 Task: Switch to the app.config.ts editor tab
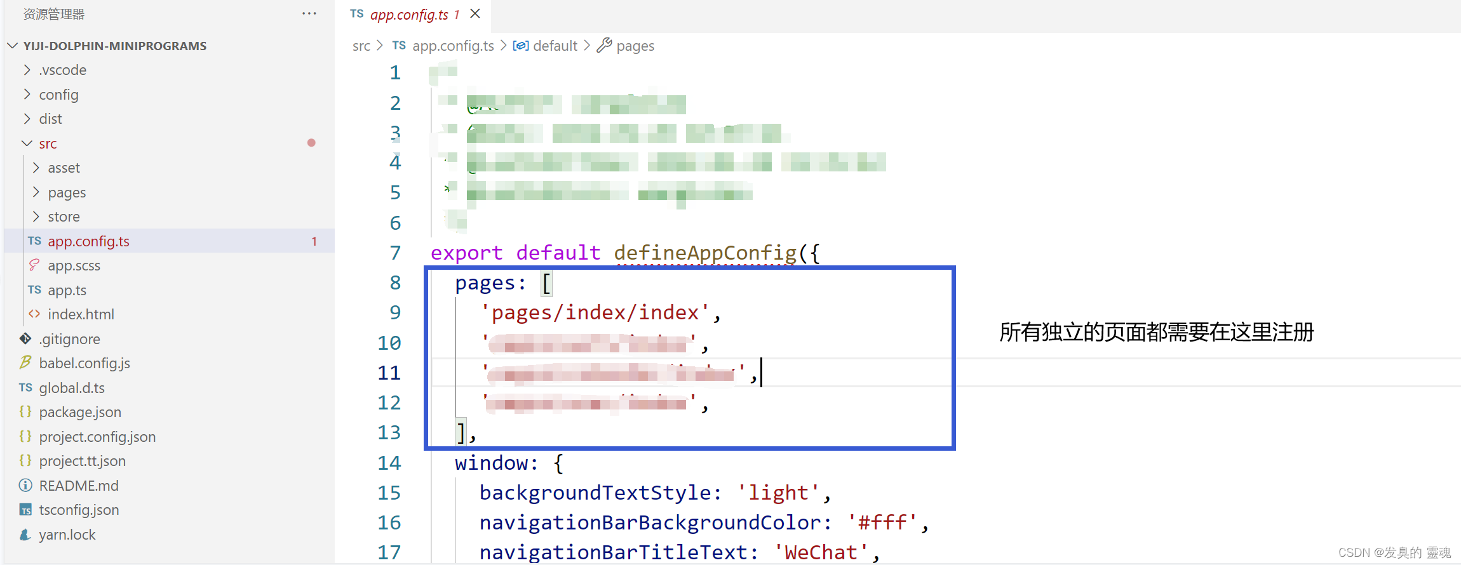[408, 15]
